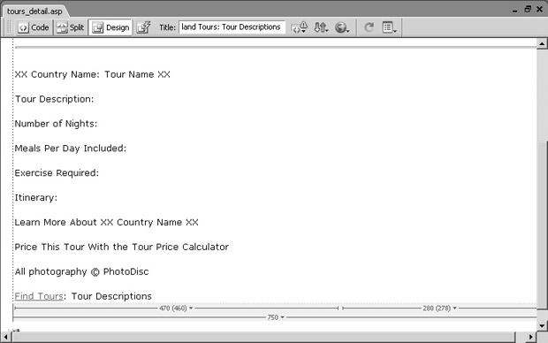Close the tours_detail.asp document
The width and height of the screenshot is (548, 343).
pyautogui.click(x=540, y=9)
